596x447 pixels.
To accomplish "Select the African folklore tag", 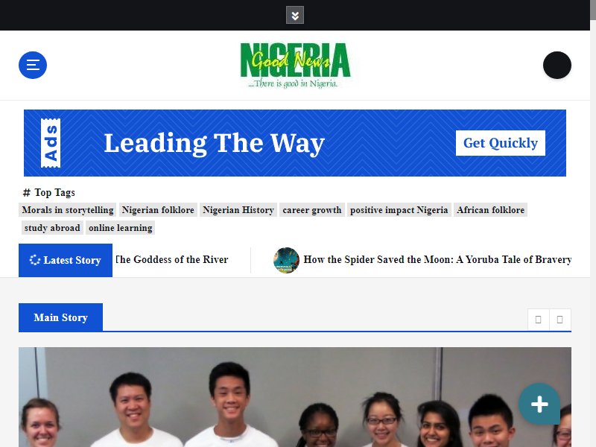I will pos(491,210).
